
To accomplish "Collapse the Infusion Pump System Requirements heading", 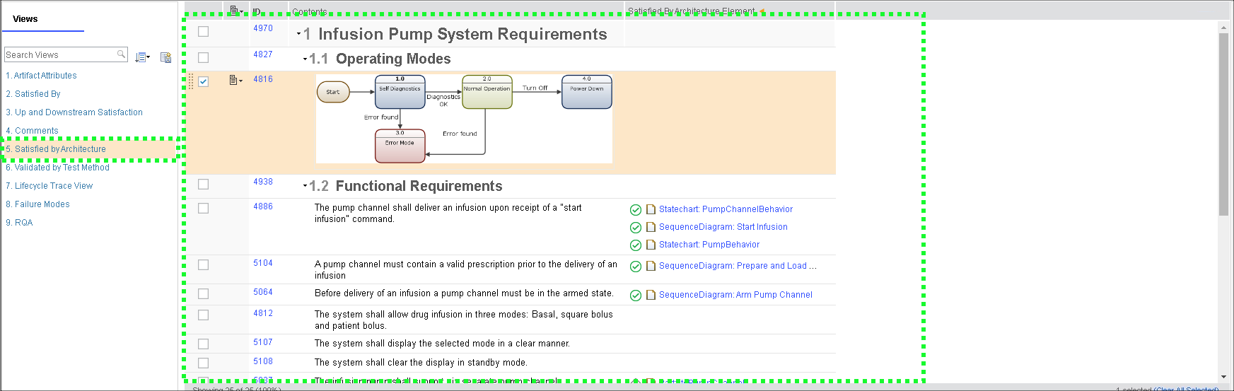I will (298, 34).
